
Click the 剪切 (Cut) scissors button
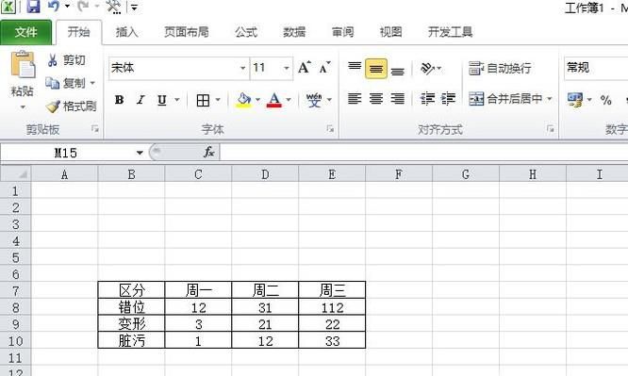67,60
